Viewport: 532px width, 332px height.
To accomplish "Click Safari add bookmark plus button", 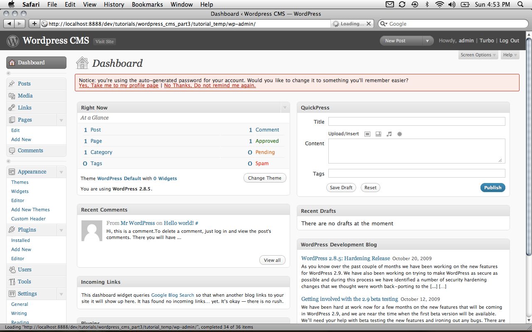I will 34,24.
